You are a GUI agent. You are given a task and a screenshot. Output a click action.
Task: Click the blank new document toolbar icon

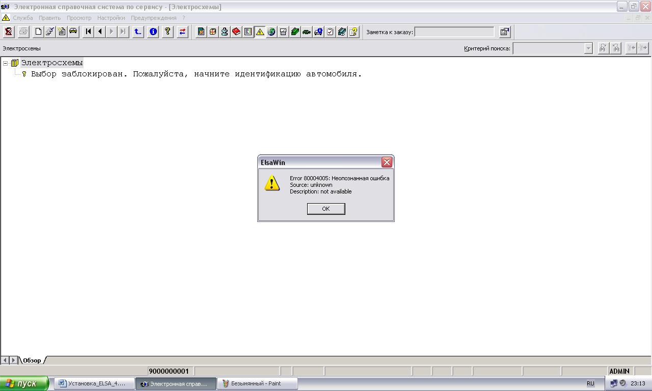(x=38, y=32)
